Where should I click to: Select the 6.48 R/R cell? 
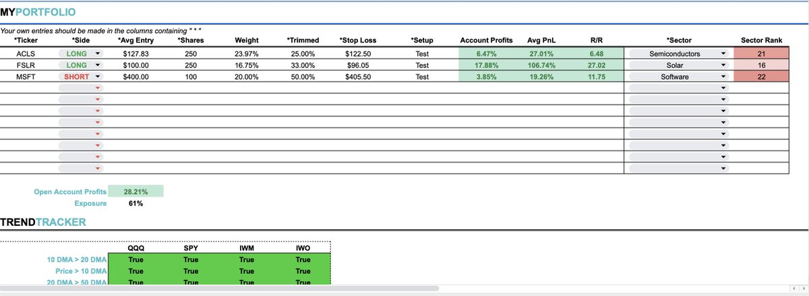coord(596,53)
